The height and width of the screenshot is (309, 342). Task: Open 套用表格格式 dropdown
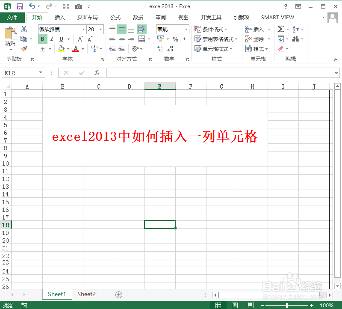(x=216, y=39)
